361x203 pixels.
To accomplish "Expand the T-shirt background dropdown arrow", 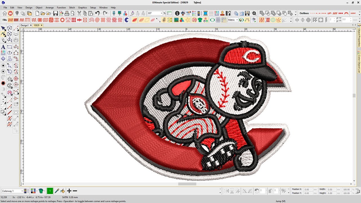I will tap(45, 191).
